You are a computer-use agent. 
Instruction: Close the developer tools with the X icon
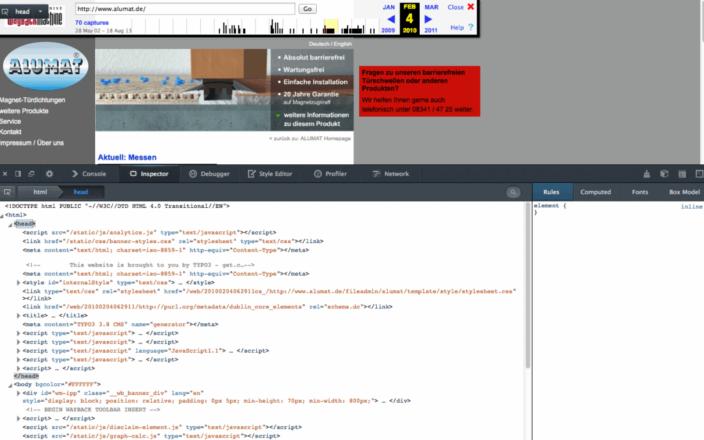(5, 174)
